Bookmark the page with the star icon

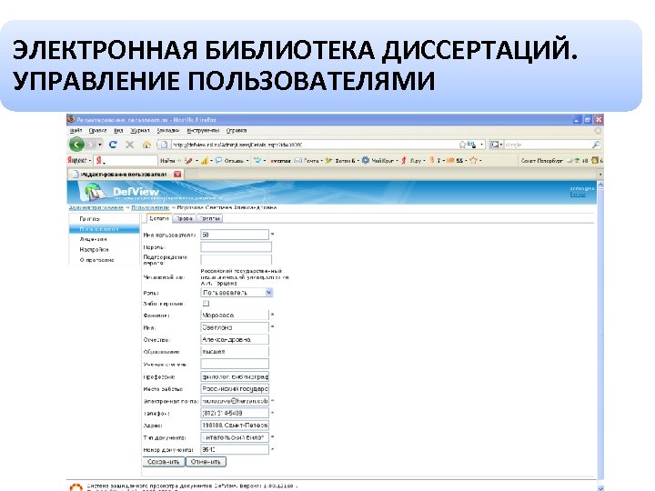point(462,145)
